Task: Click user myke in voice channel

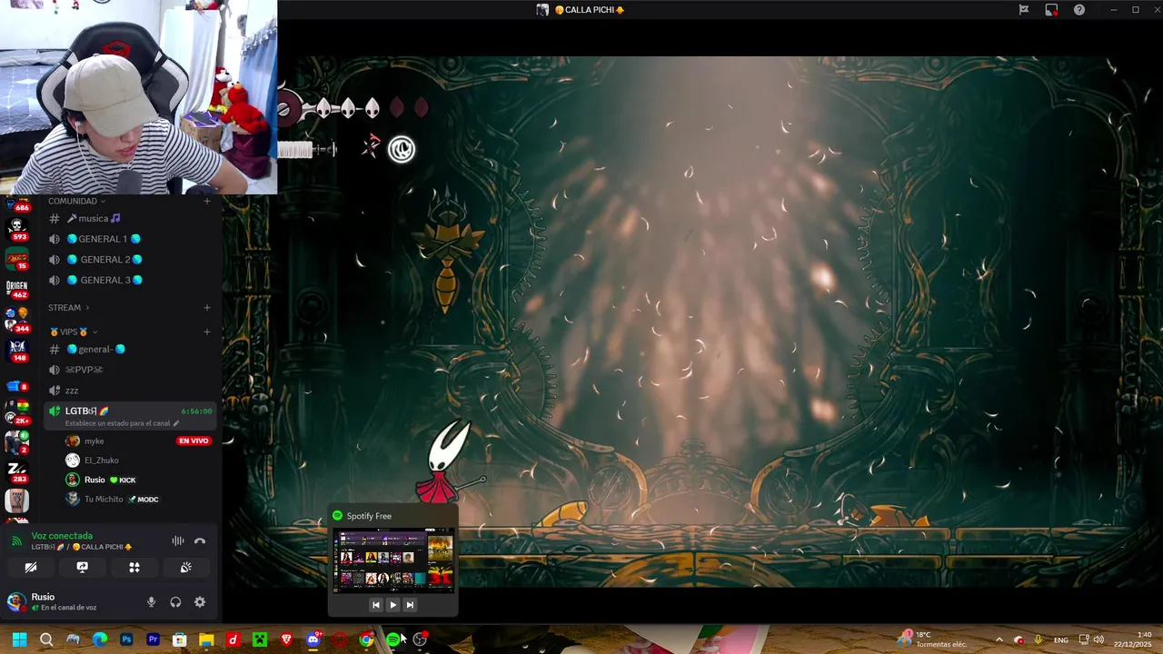Action: tap(94, 441)
